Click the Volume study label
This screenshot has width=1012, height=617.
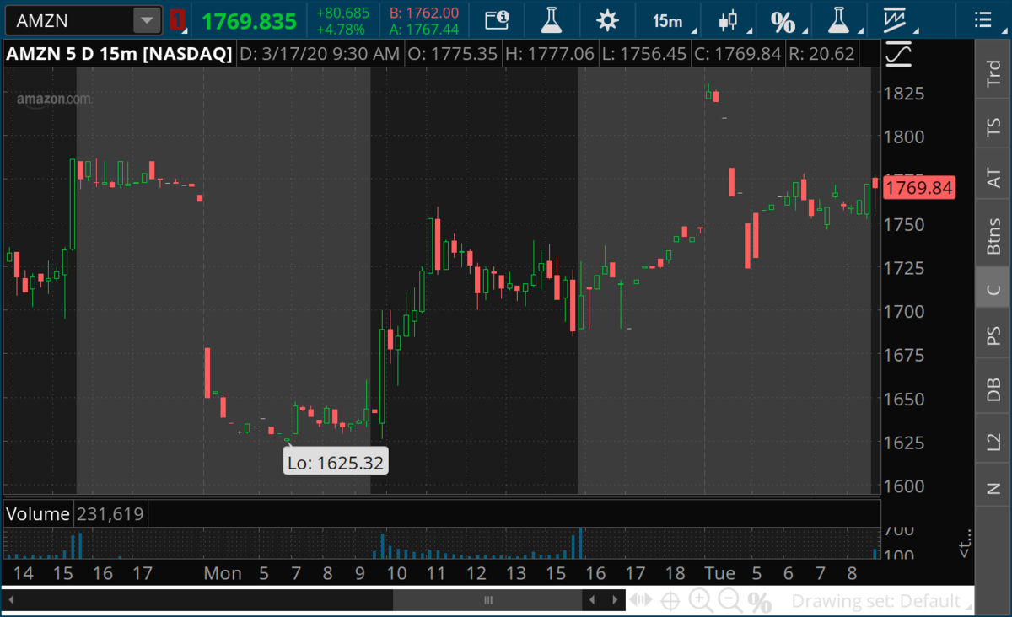pos(37,514)
